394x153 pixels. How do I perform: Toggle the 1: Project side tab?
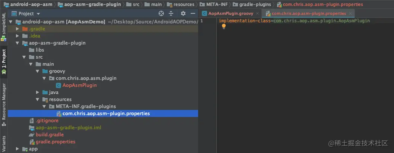[x=3, y=61]
